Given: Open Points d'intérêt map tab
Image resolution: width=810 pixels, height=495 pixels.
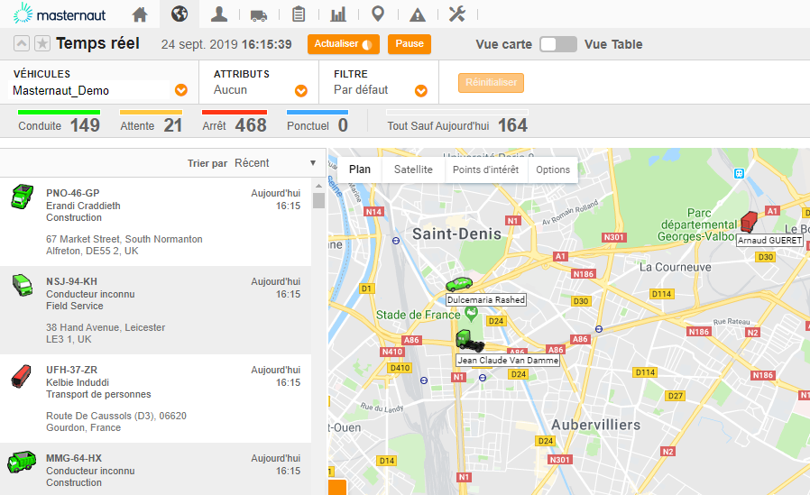Looking at the screenshot, I should click(485, 170).
